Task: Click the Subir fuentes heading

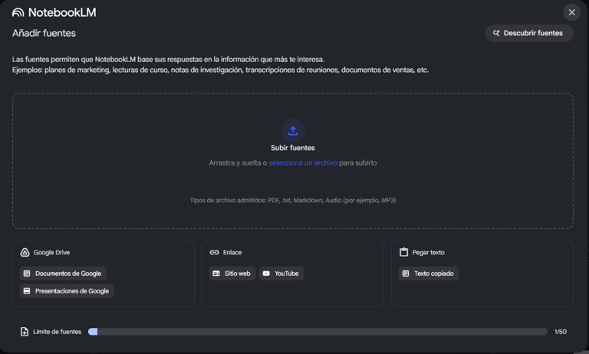Action: (x=293, y=148)
